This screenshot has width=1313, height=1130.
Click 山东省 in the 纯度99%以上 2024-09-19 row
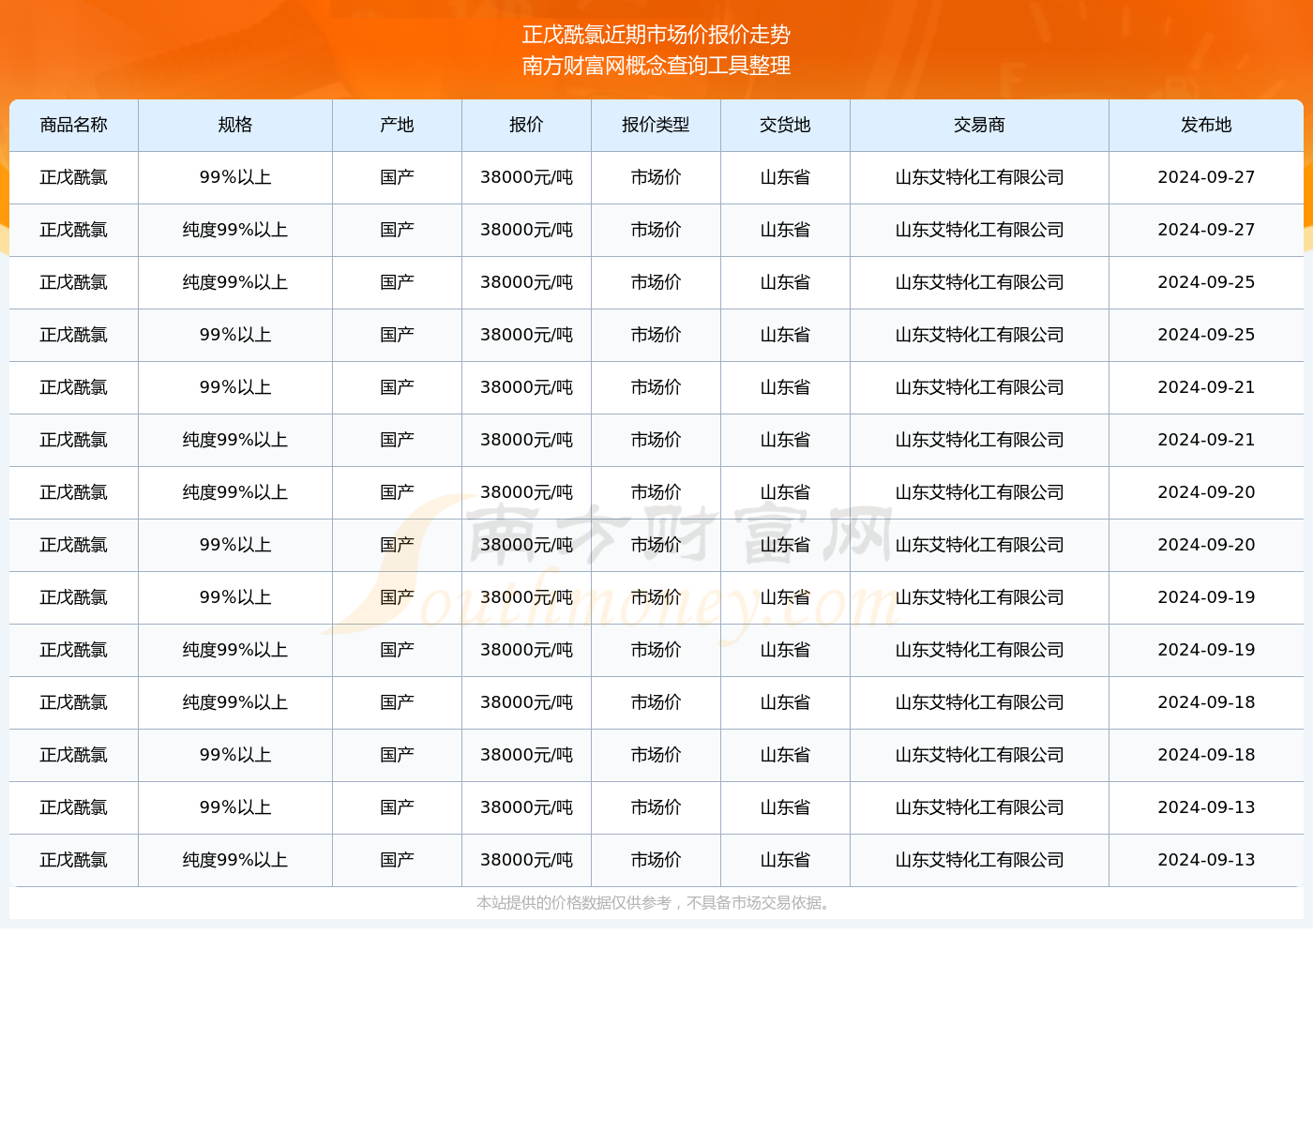pyautogui.click(x=786, y=650)
